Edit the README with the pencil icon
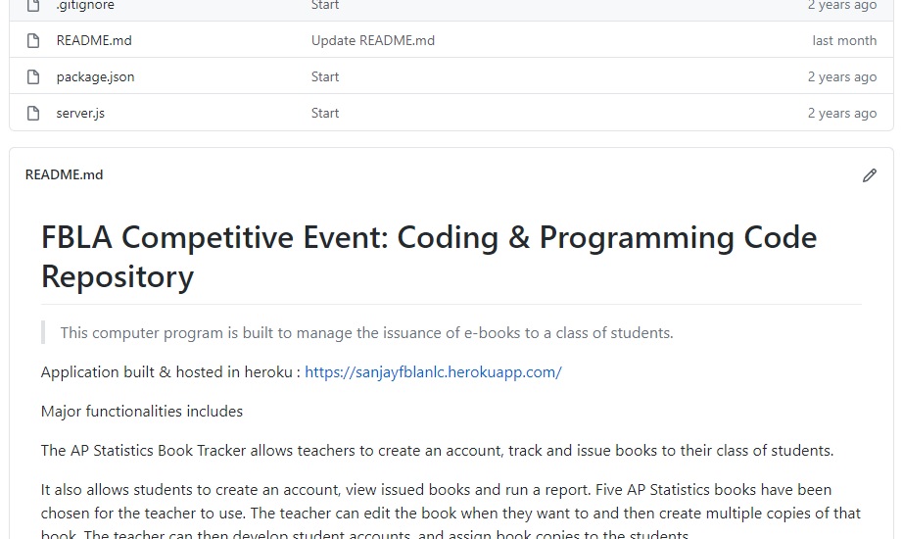This screenshot has width=902, height=539. (x=869, y=175)
